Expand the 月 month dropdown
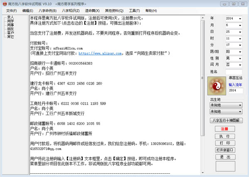Screen dimensions: 249x177 (x=240, y=25)
